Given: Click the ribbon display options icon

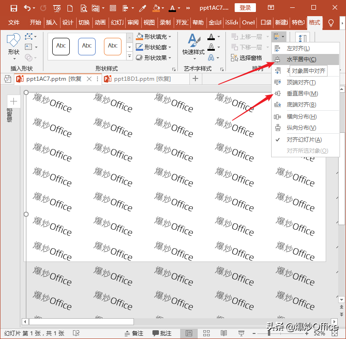Looking at the screenshot, I should (271, 8).
